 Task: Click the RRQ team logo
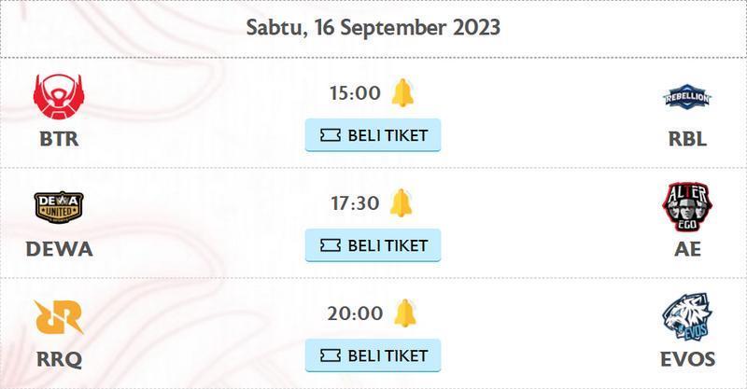pyautogui.click(x=59, y=317)
